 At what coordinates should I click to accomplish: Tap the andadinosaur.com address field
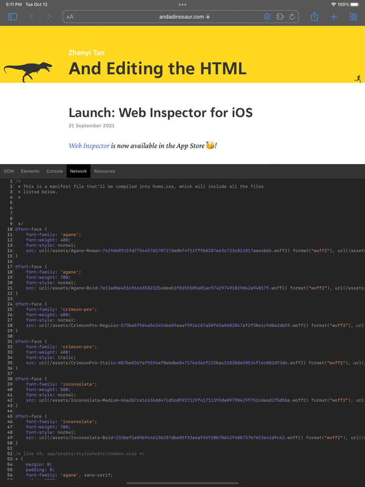181,17
